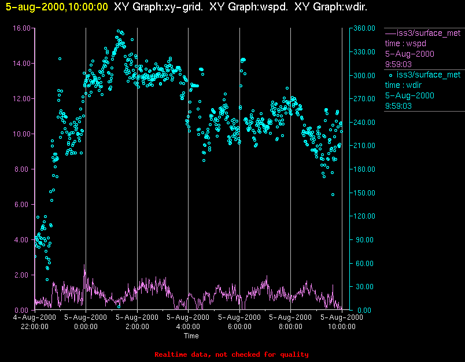
Task: Click the right axis value 360.00
Action: point(364,28)
